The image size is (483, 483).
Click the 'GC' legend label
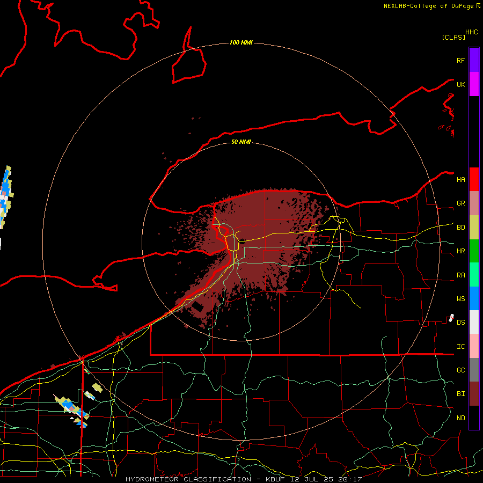tap(460, 370)
